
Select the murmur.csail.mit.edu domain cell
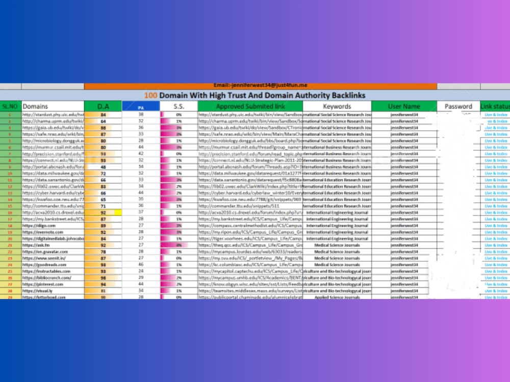pyautogui.click(x=53, y=147)
